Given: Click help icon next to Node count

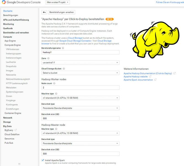Looking at the screenshot, I should coord(54,83).
